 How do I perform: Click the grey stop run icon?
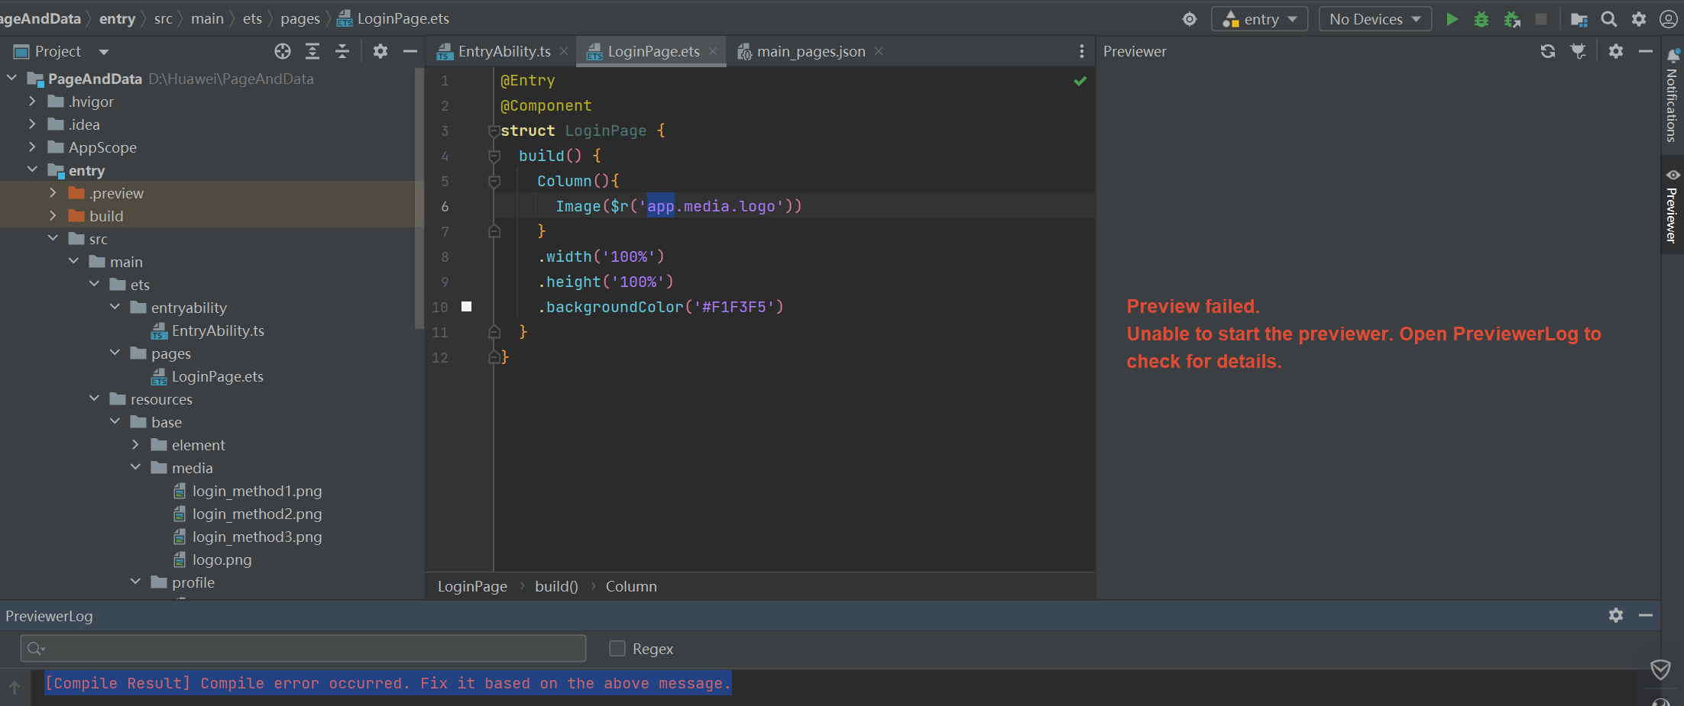tap(1541, 19)
